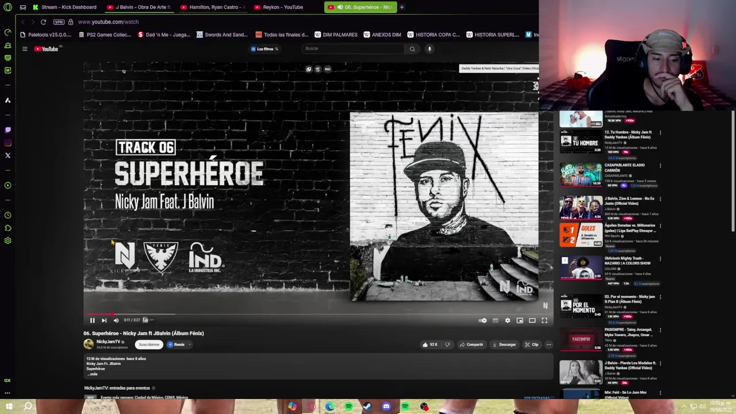Viewport: 736px width, 414px height.
Task: Open the Paletools bookmark
Action: click(x=45, y=34)
